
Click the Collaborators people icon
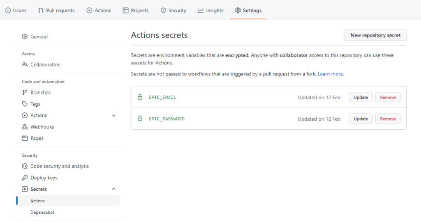25,64
